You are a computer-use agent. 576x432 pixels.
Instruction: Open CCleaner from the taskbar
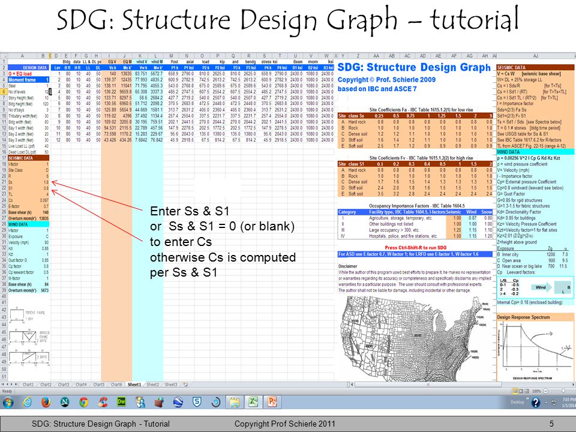103,402
